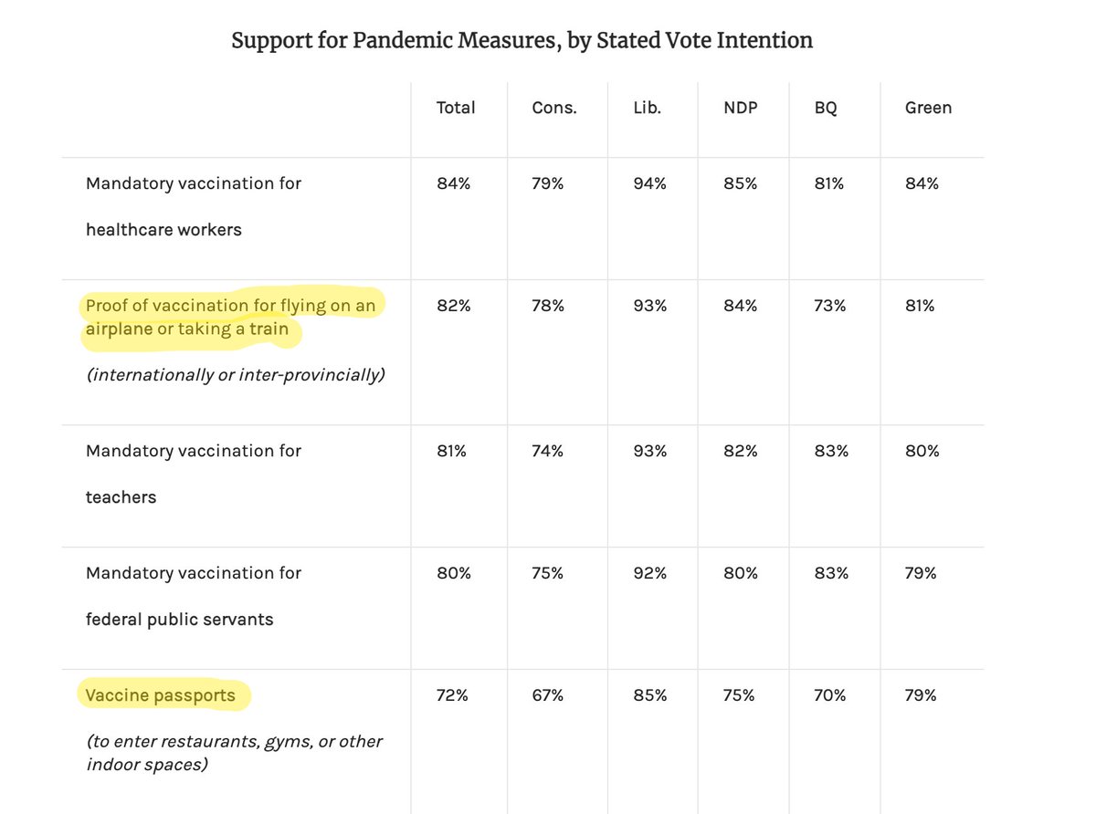Click the Cons. column header
Screen dimensions: 1096x814
[554, 108]
